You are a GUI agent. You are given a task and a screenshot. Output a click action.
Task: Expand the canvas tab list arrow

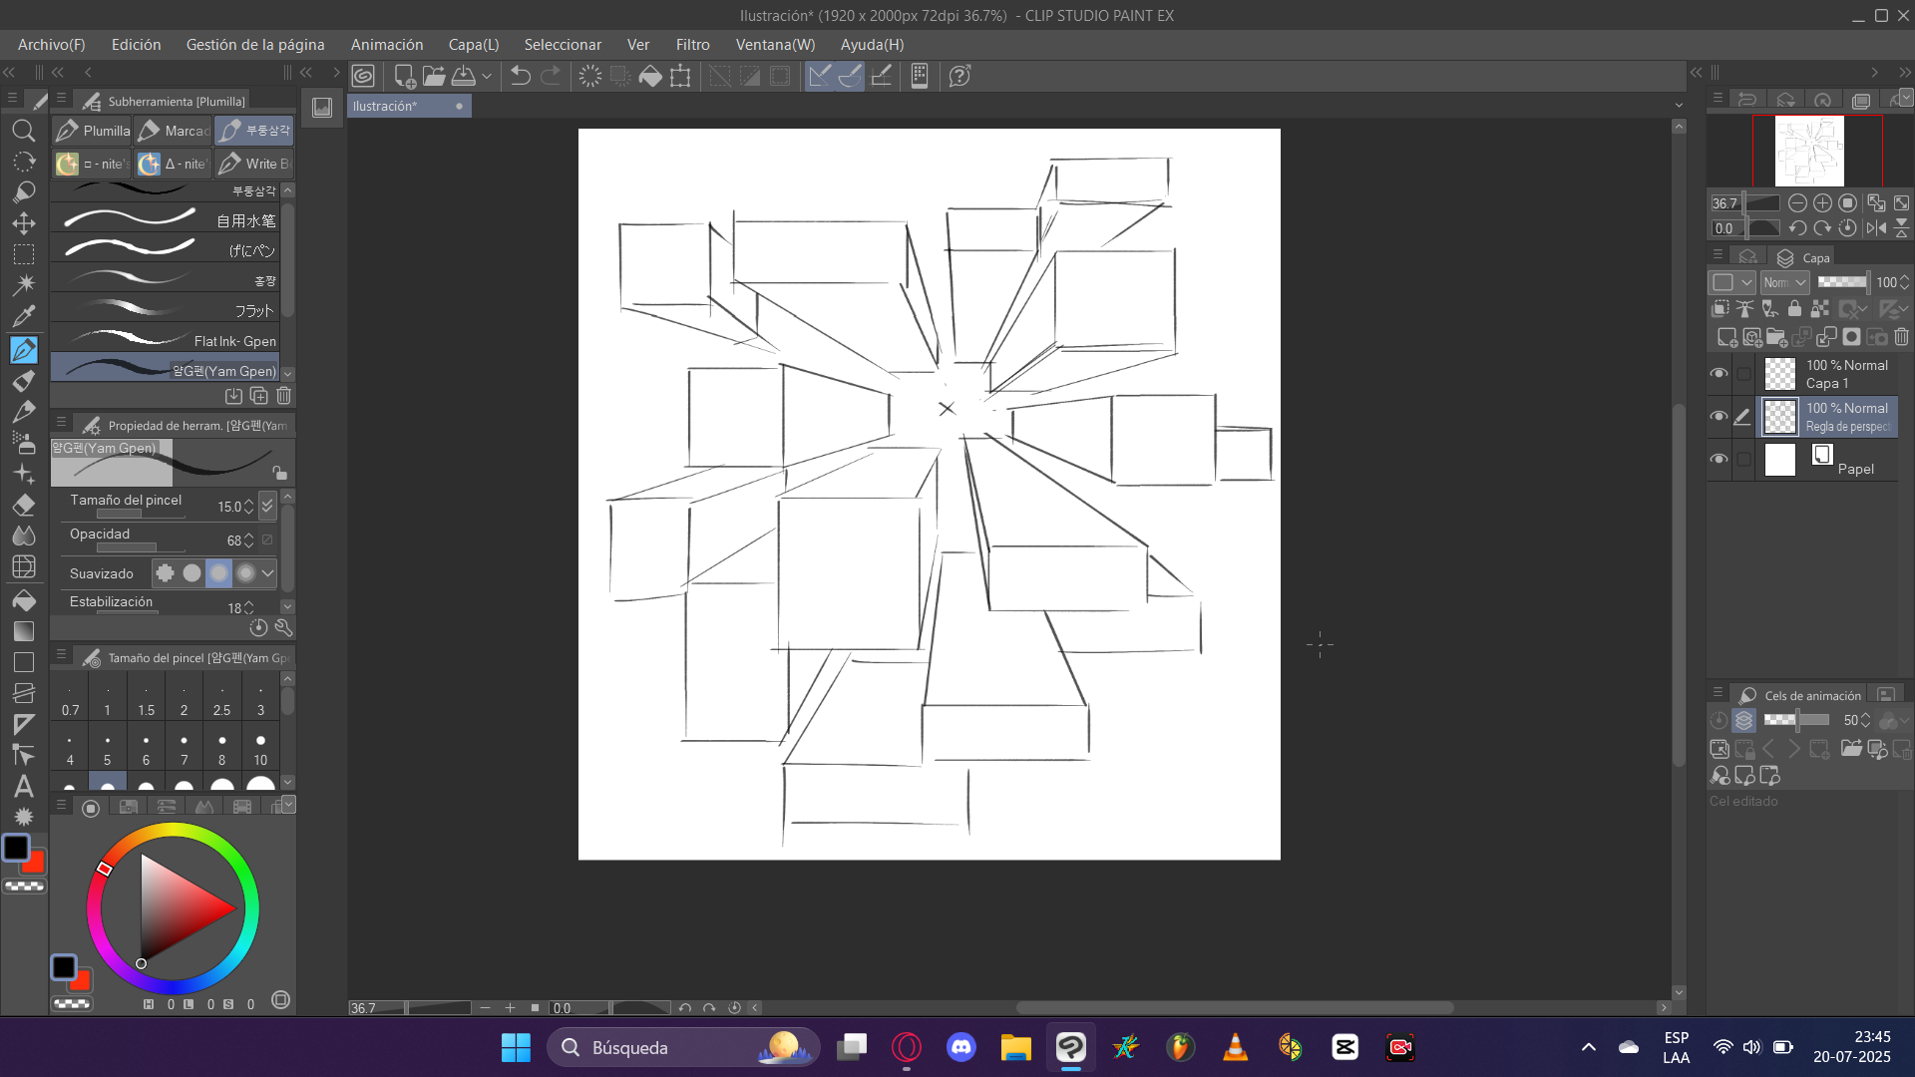click(x=1679, y=106)
